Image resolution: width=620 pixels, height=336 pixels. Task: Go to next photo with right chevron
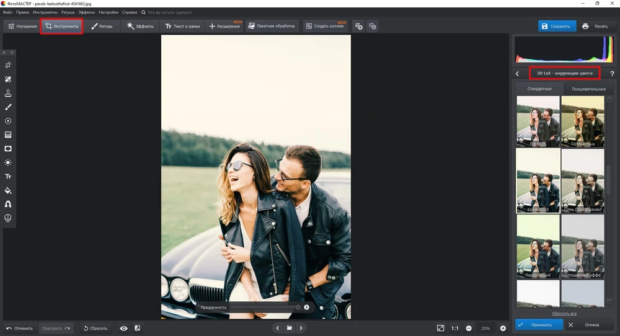coord(301,328)
